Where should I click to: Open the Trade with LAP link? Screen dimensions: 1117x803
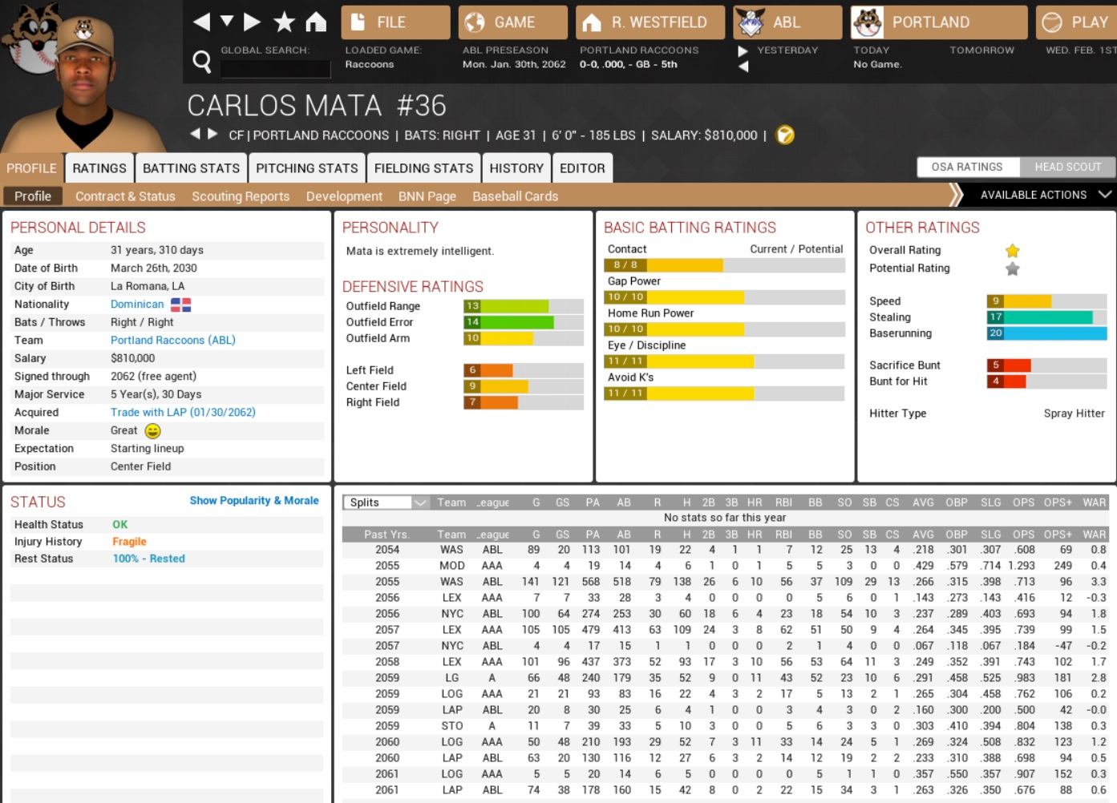coord(183,413)
